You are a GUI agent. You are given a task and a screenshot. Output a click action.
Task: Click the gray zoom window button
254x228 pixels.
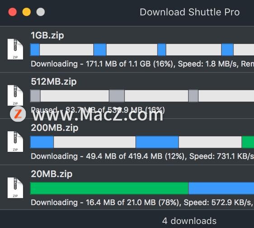[x=41, y=12]
